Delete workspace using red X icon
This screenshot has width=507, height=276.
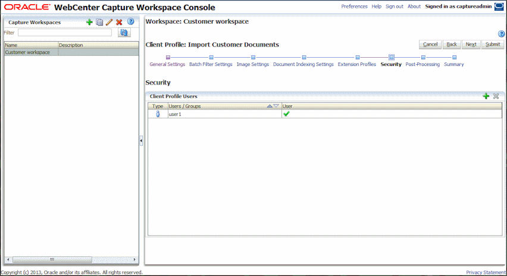tap(119, 22)
